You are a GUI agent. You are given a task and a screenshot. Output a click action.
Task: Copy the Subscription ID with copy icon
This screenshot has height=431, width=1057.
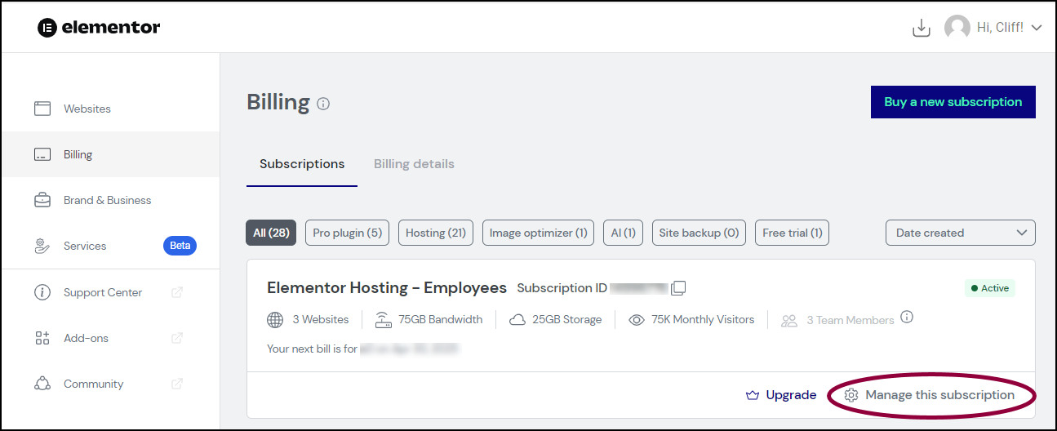click(678, 288)
